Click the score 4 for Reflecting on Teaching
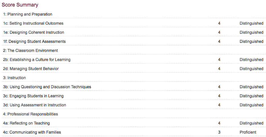This screenshot has height=137, width=266. tap(219, 123)
